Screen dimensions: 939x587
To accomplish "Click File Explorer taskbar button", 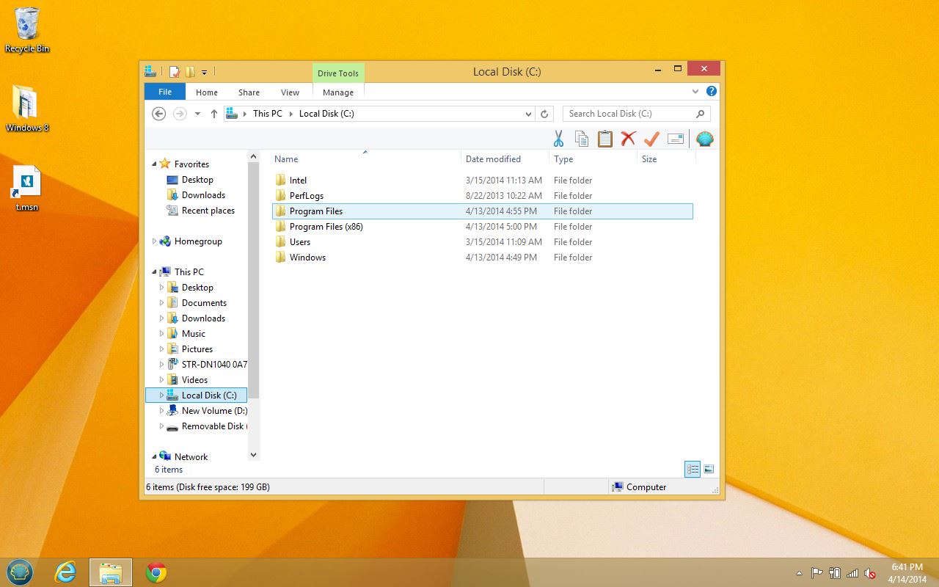I will click(111, 572).
